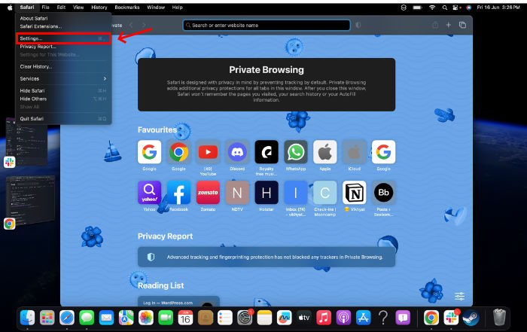Viewport: 527px width, 332px height.
Task: Open Steam from the Dock
Action: (471, 317)
